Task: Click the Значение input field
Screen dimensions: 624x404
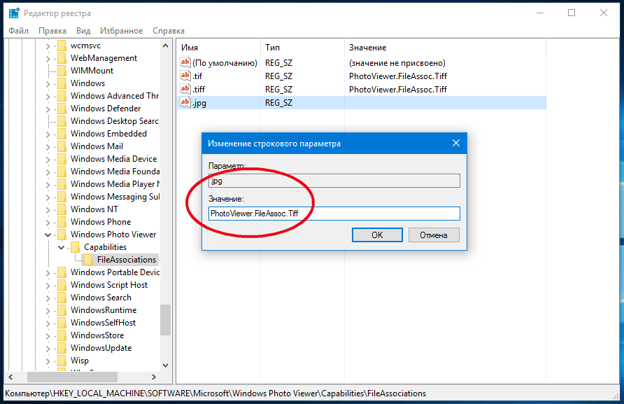Action: point(334,214)
